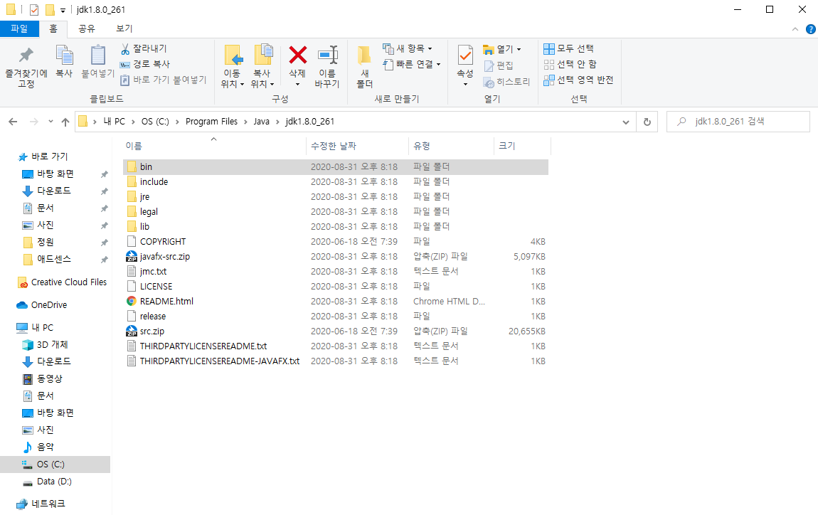Open the 열기 (Open) dropdown
The image size is (818, 515).
coord(502,49)
